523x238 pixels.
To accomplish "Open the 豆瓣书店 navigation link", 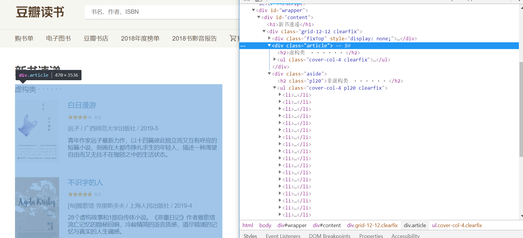I will pos(96,38).
